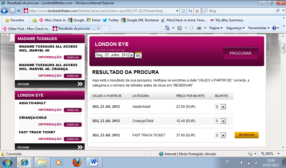Click the Twitter favorites bar link
This screenshot has height=168, width=286.
point(111,20)
